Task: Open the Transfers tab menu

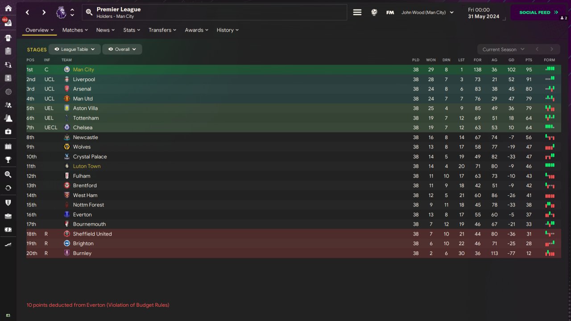Action: (162, 30)
